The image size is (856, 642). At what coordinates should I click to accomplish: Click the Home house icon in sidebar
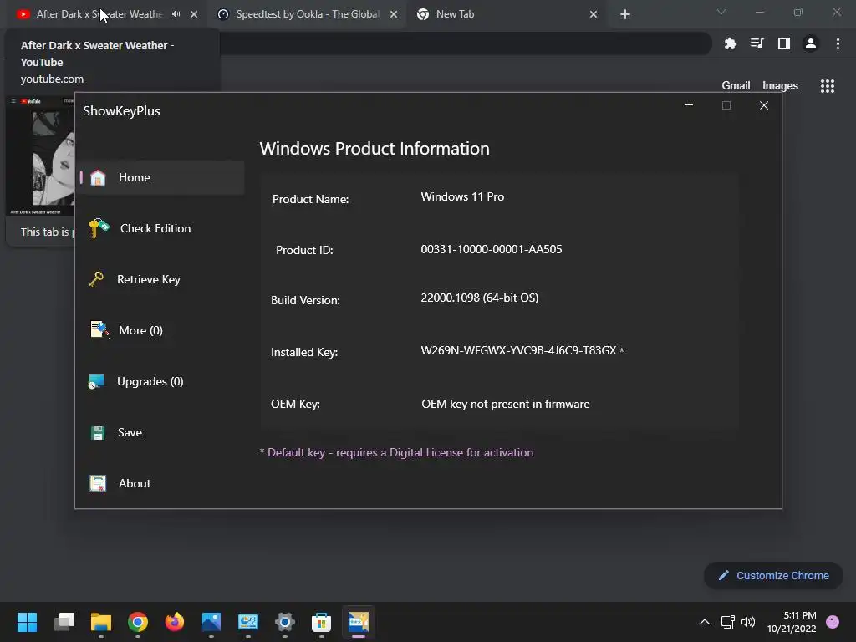tap(98, 177)
